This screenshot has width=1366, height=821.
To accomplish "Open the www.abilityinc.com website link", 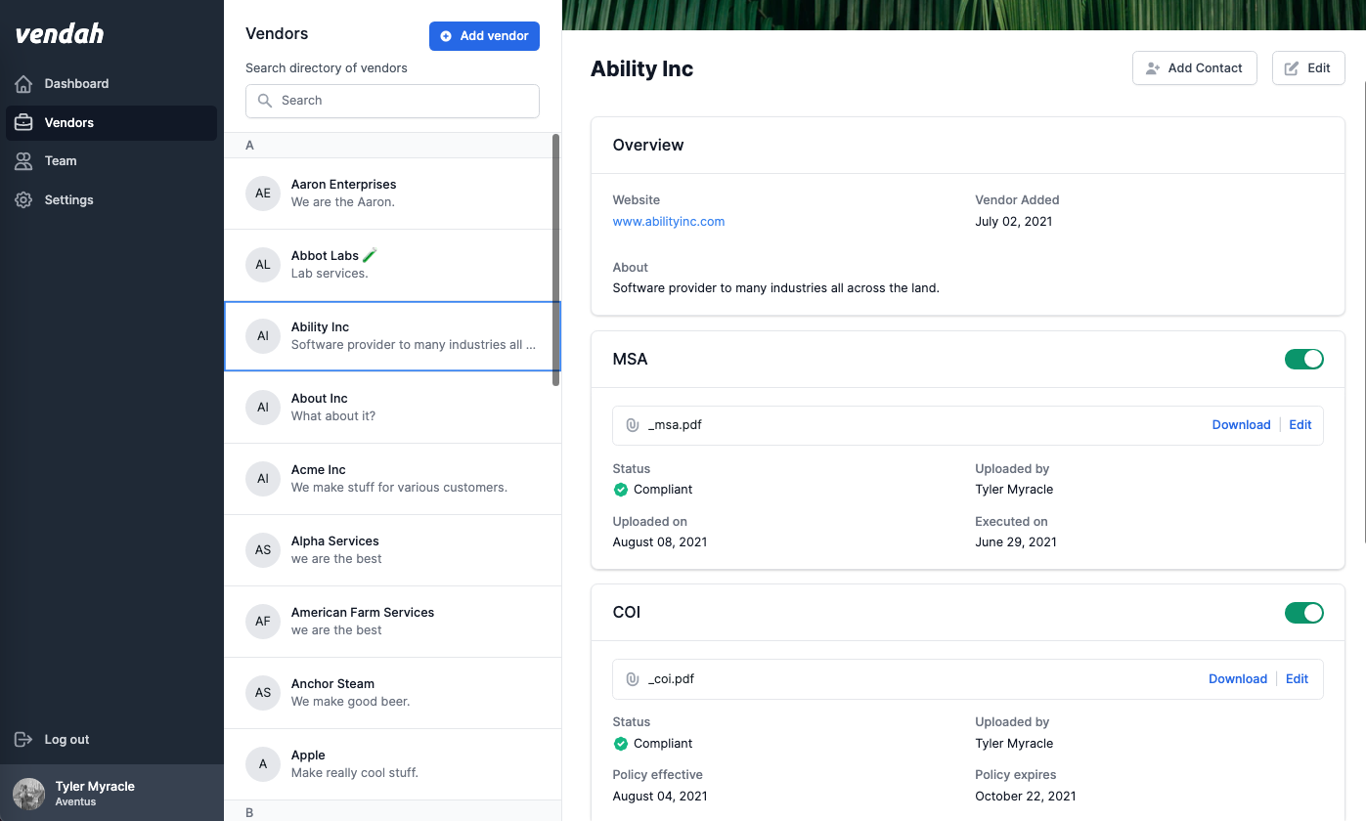I will click(x=669, y=221).
